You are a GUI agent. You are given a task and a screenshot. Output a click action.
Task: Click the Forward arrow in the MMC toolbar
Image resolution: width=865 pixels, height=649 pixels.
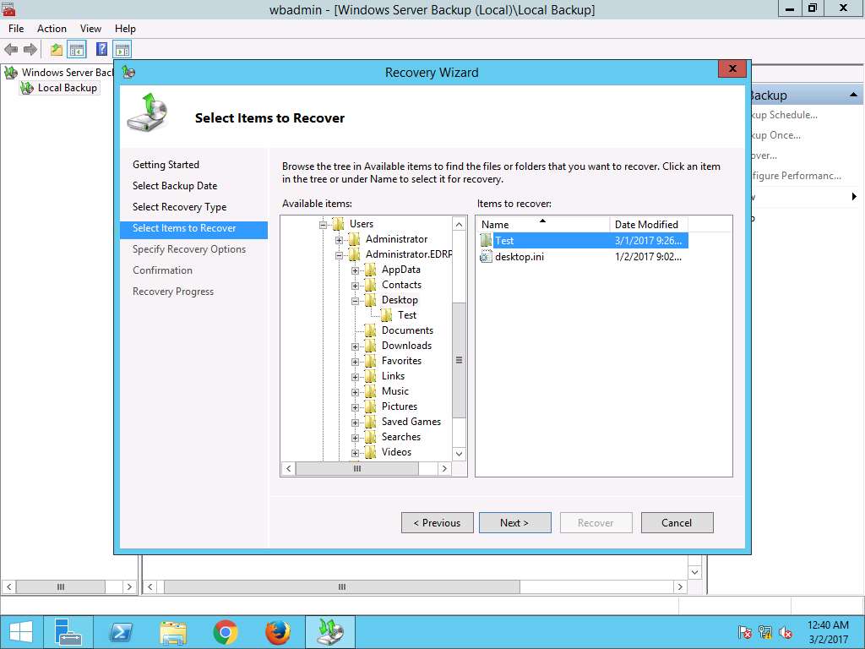(x=30, y=50)
